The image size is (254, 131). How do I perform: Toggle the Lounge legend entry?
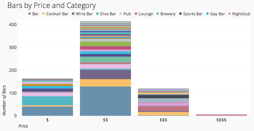click(x=144, y=14)
